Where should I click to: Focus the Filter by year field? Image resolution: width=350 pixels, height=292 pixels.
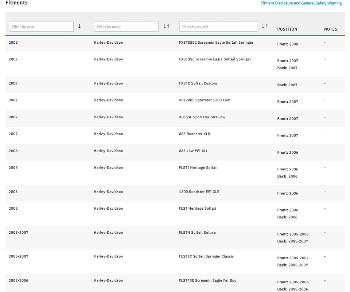[x=41, y=27]
